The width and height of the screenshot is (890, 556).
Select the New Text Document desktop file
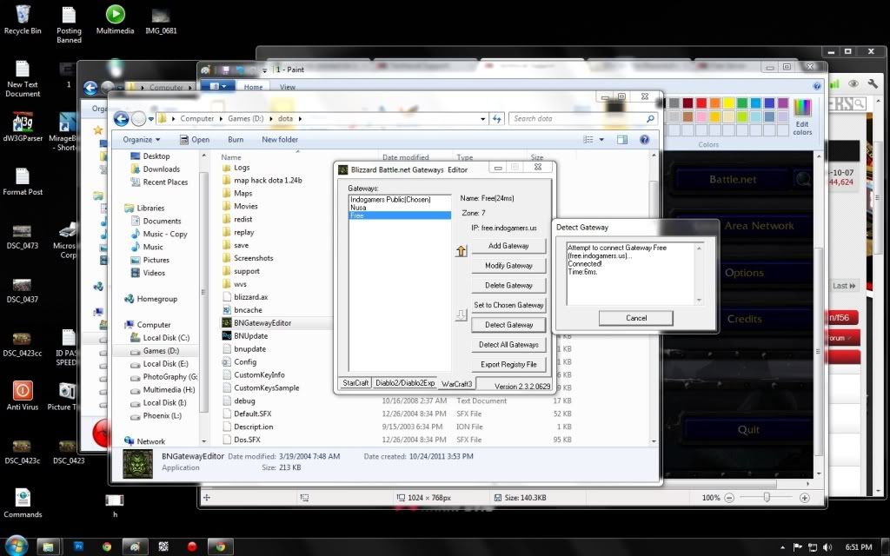click(23, 78)
